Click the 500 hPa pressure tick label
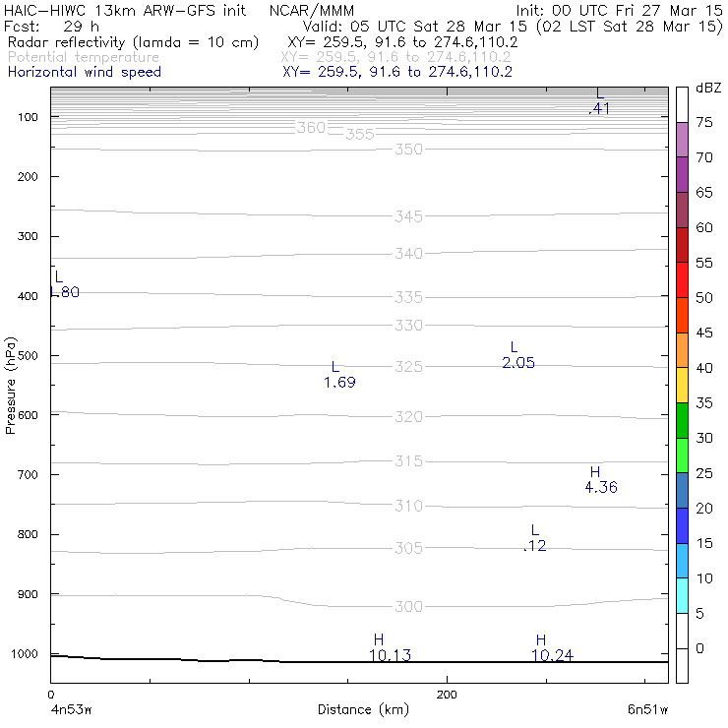Viewport: 728px width, 728px height. coord(28,356)
